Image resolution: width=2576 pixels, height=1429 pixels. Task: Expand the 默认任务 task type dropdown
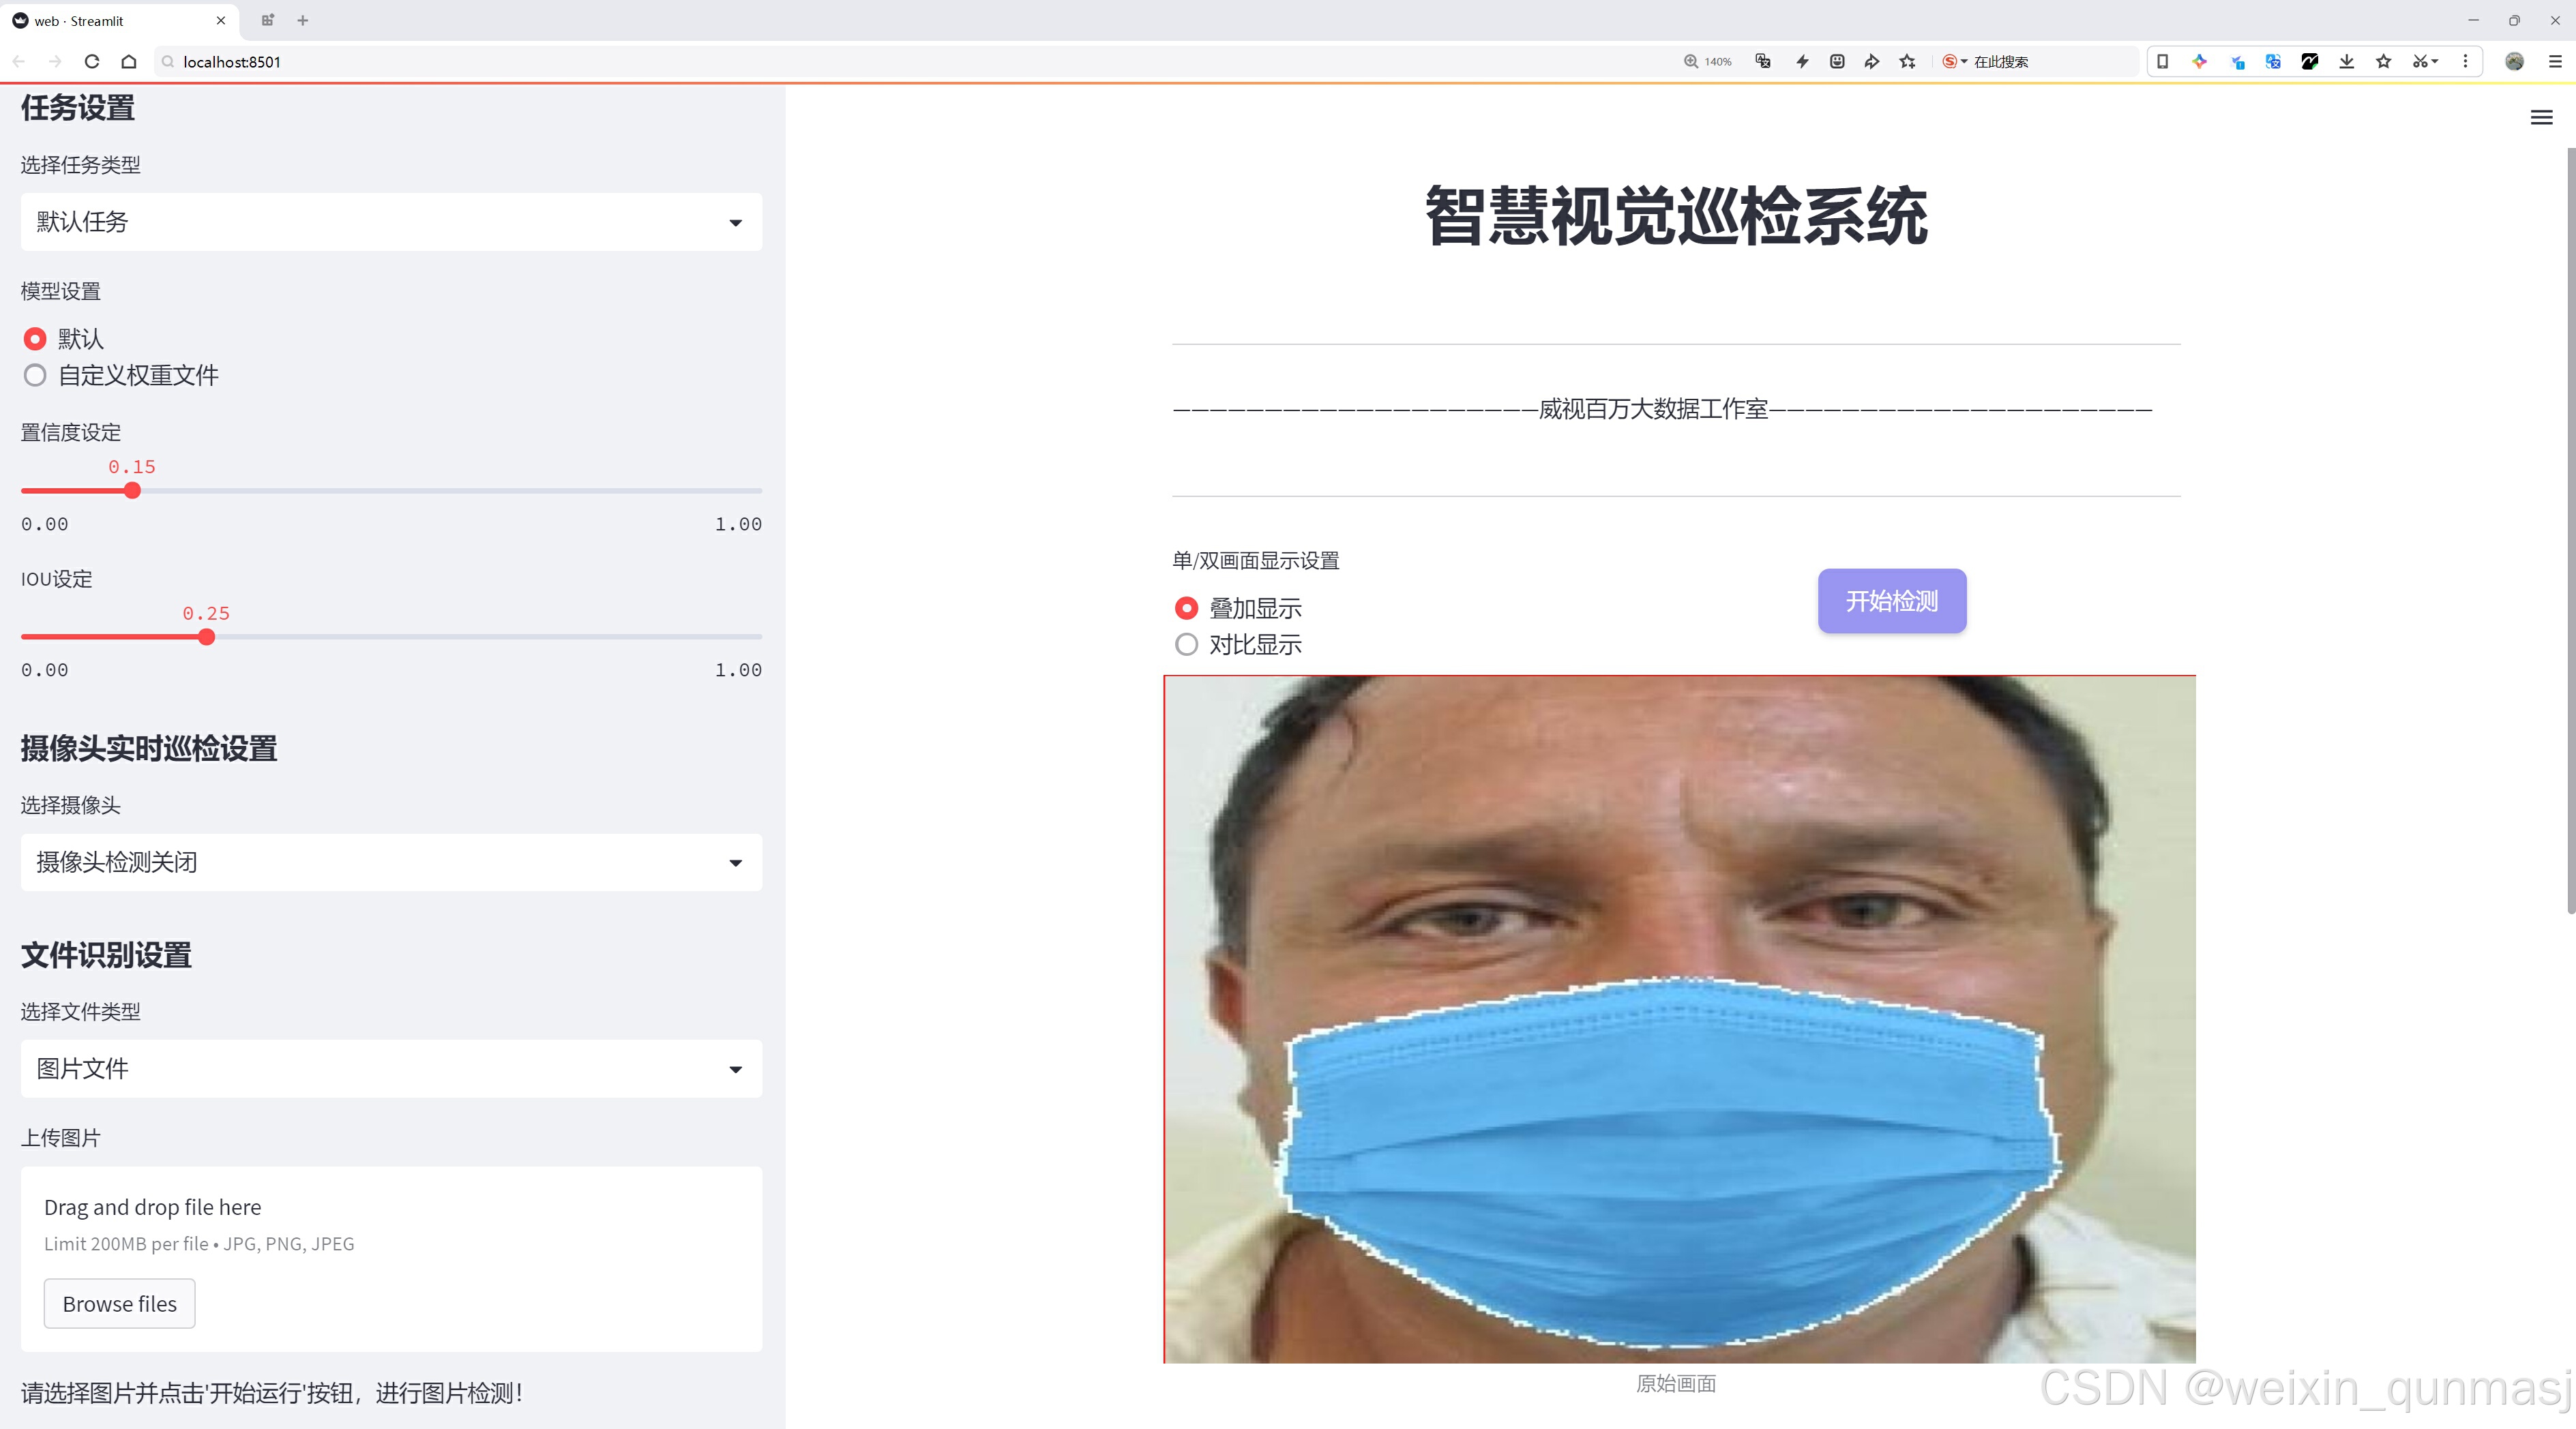pos(391,222)
